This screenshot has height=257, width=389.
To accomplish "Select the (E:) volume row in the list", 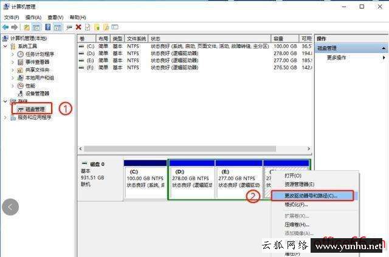I will point(194,60).
